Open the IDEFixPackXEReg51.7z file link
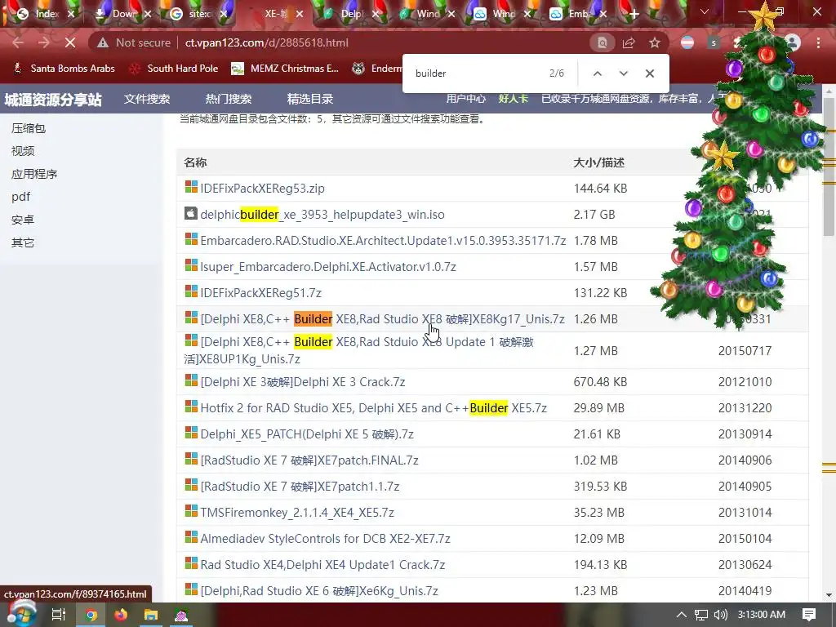Image resolution: width=836 pixels, height=627 pixels. (x=260, y=293)
